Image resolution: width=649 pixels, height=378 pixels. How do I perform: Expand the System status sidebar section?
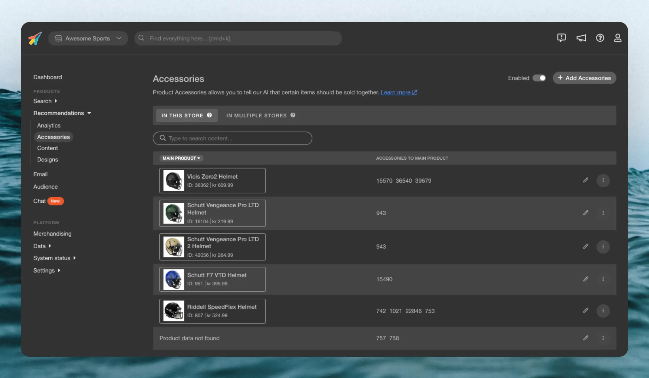pos(54,258)
